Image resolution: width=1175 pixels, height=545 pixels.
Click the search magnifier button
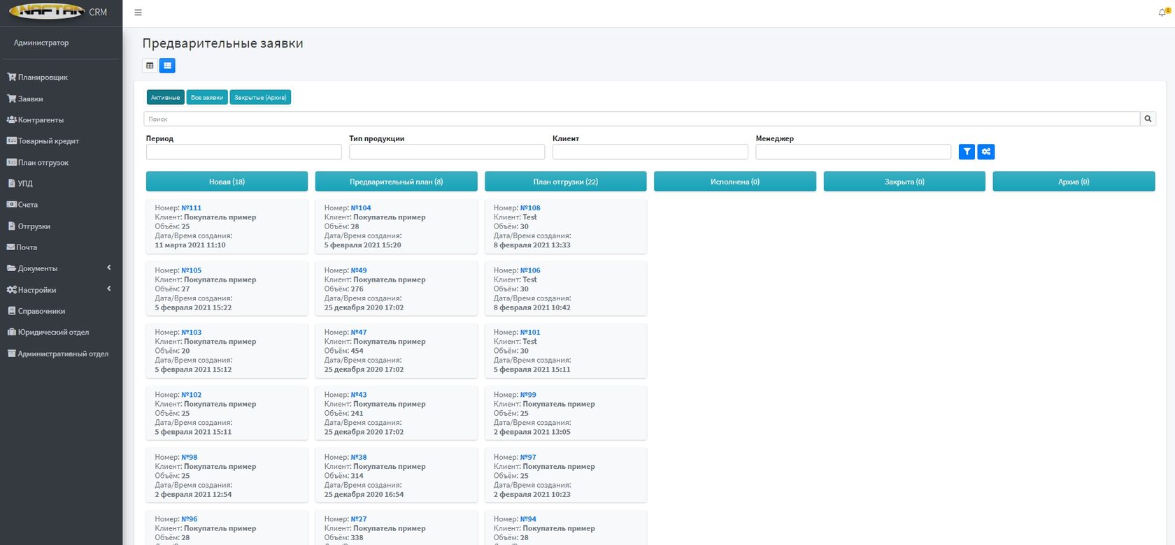[1148, 119]
